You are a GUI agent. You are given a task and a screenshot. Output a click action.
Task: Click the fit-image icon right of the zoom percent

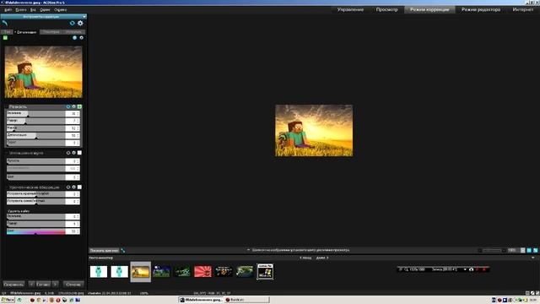523,251
